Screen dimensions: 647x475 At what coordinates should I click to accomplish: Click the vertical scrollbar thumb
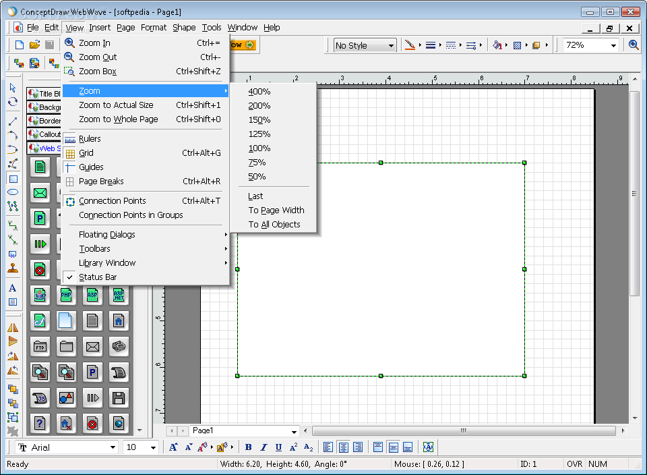click(635, 193)
